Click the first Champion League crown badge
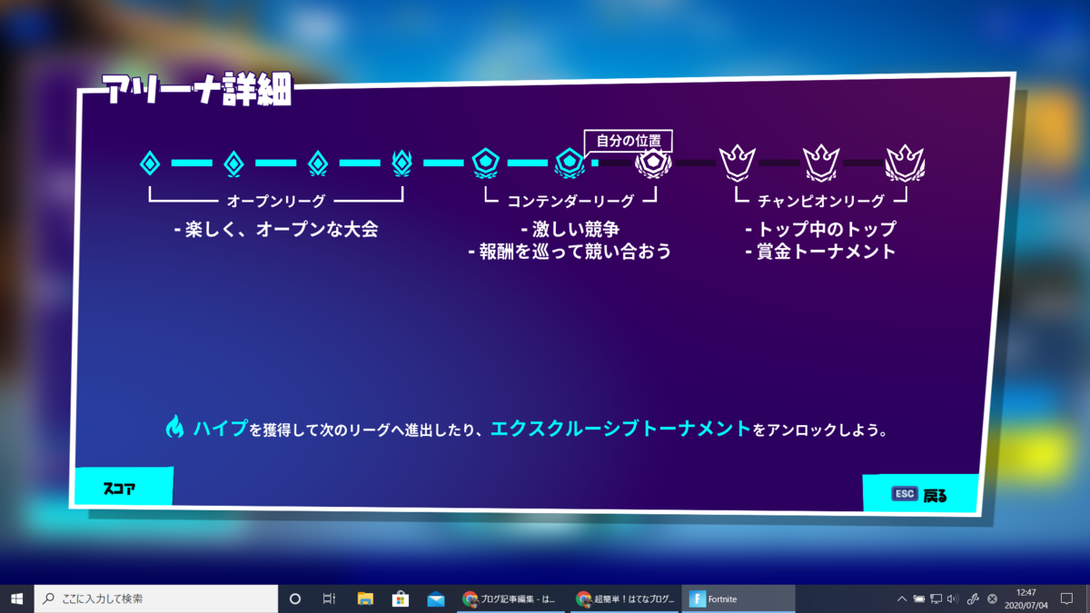1090x613 pixels. [x=737, y=163]
